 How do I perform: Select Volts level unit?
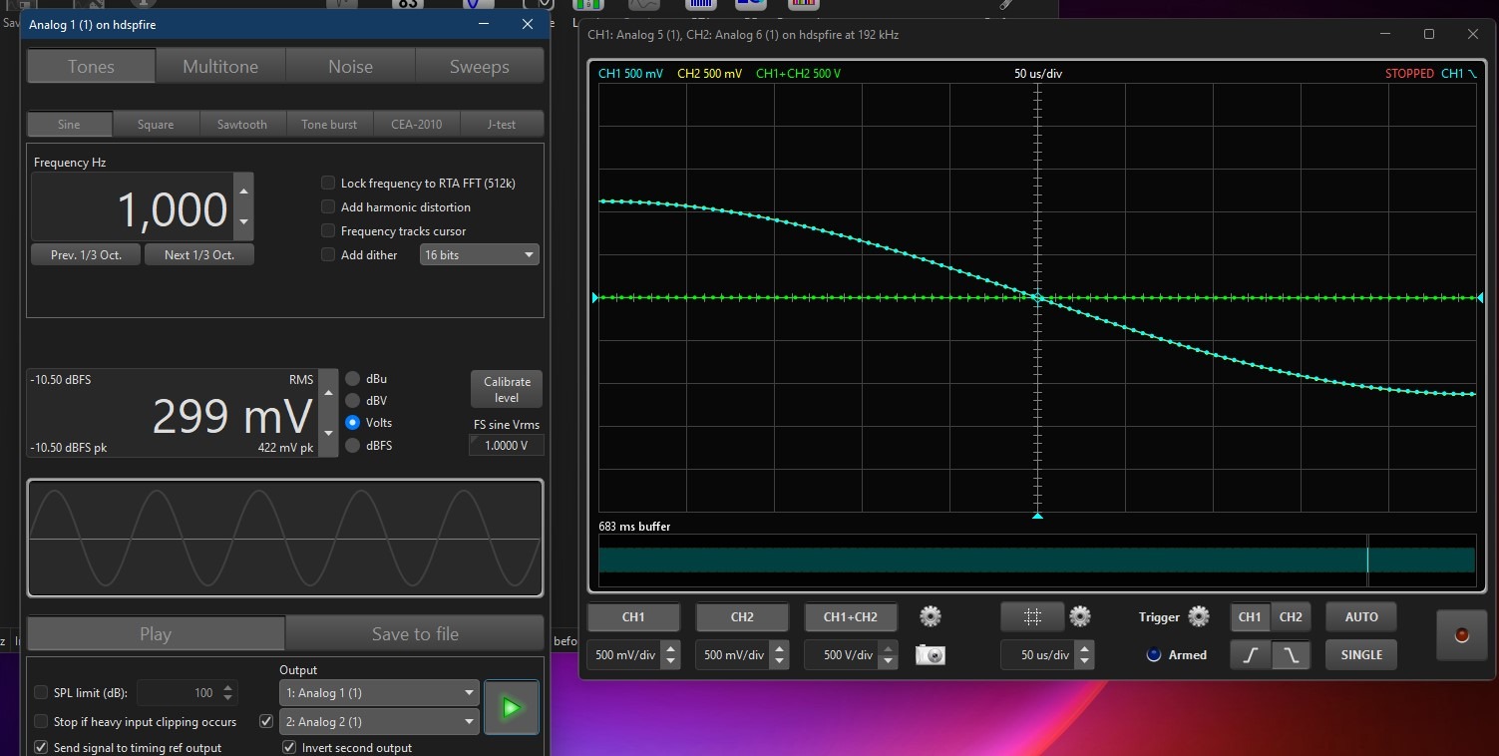point(353,423)
